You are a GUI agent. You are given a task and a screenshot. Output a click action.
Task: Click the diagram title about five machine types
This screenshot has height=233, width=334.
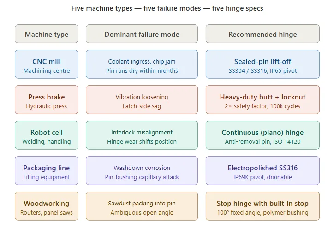[167, 8]
